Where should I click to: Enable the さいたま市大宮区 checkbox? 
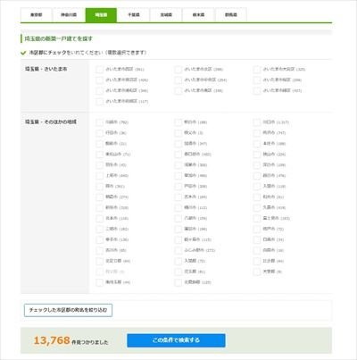click(x=257, y=70)
